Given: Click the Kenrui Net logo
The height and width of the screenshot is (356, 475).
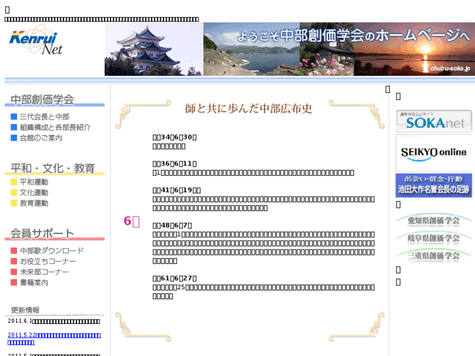Looking at the screenshot, I should tap(36, 40).
